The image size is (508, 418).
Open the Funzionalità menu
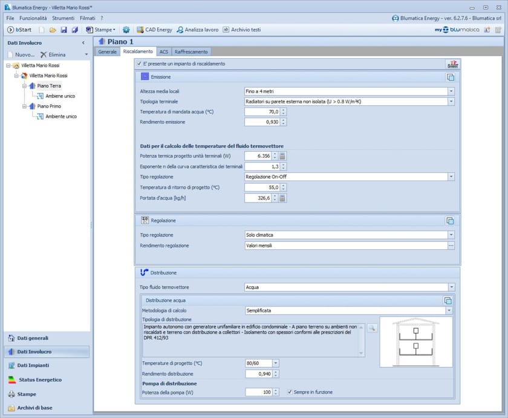33,18
